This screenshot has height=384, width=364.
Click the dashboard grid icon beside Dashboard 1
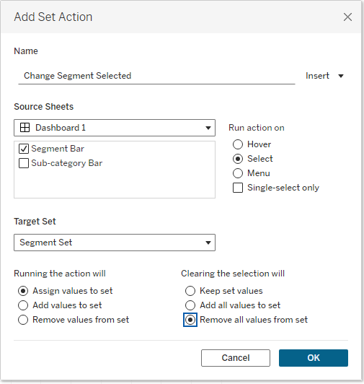coord(25,128)
